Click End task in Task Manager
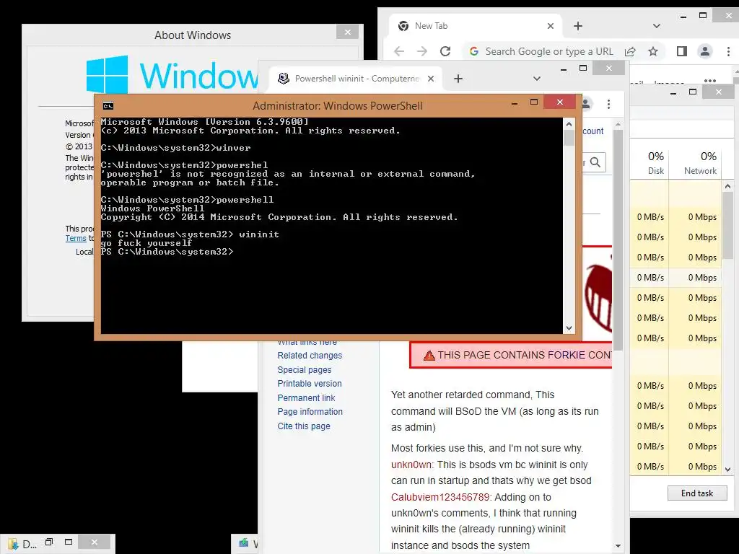Screen dimensions: 739x554 (x=696, y=493)
